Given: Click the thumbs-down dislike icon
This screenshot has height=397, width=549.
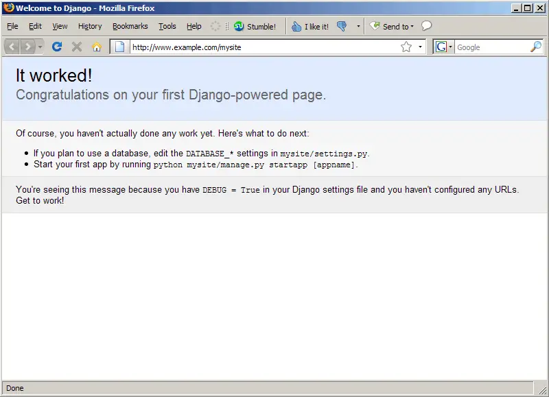Looking at the screenshot, I should click(x=342, y=26).
